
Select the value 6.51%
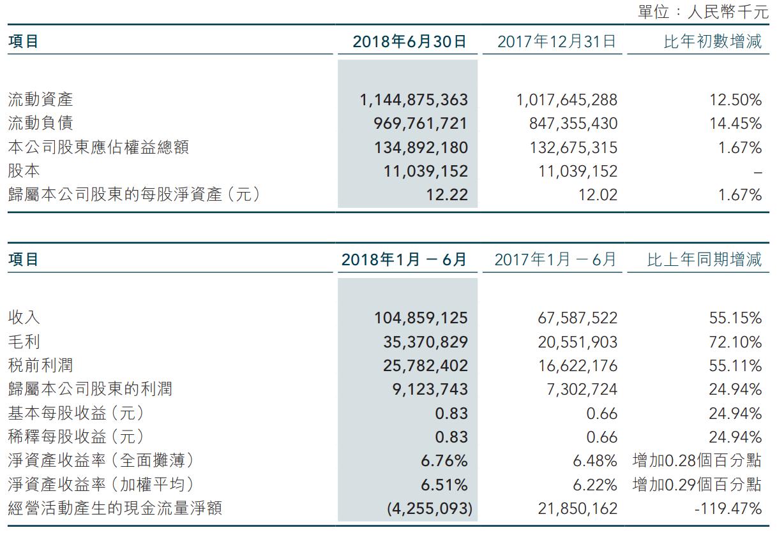444,485
